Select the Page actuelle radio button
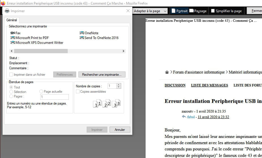 pyautogui.click(x=41, y=92)
